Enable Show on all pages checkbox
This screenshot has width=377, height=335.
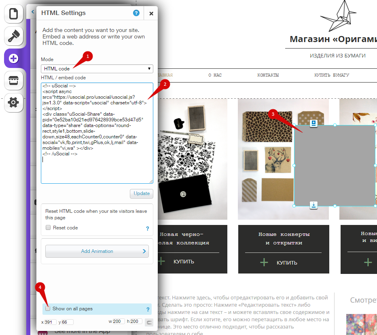coord(48,309)
